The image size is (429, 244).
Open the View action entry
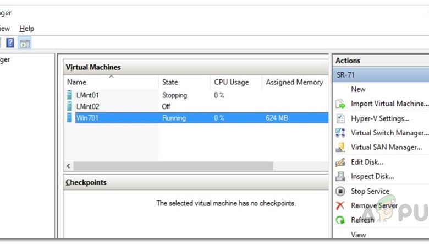click(358, 235)
